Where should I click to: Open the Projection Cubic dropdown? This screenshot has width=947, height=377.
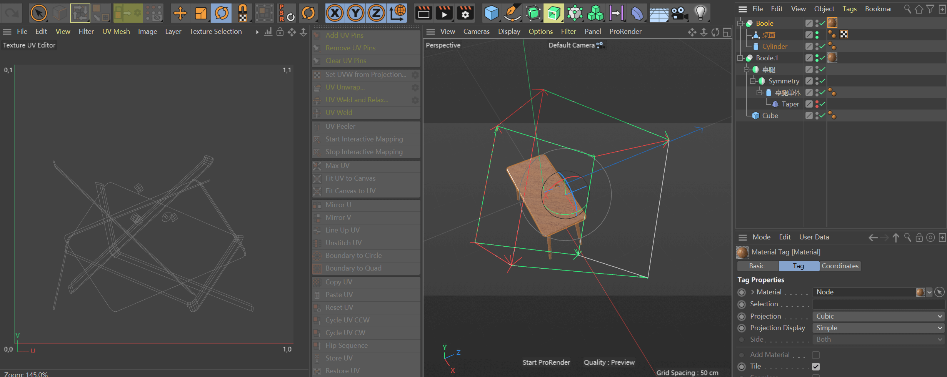(x=878, y=316)
